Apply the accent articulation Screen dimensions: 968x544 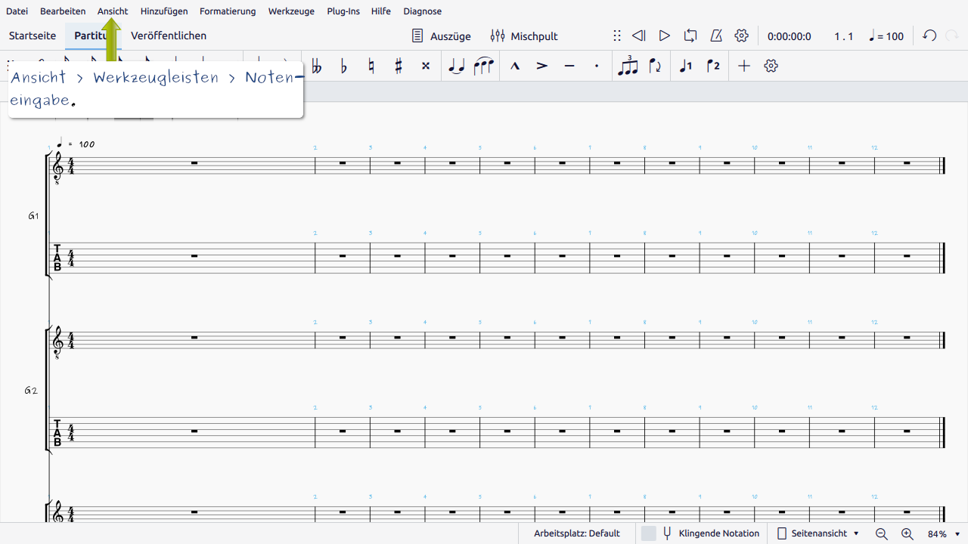[542, 66]
